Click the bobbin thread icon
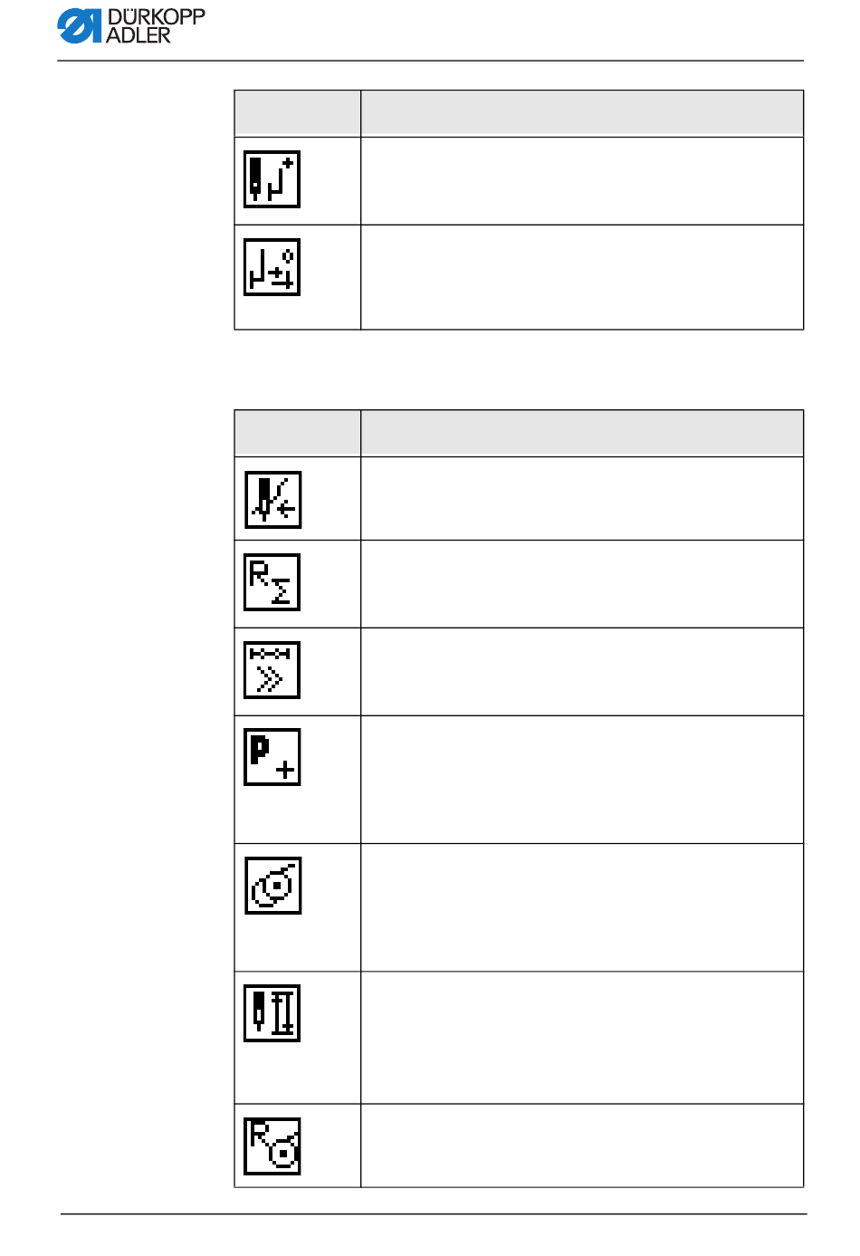 coord(272,886)
